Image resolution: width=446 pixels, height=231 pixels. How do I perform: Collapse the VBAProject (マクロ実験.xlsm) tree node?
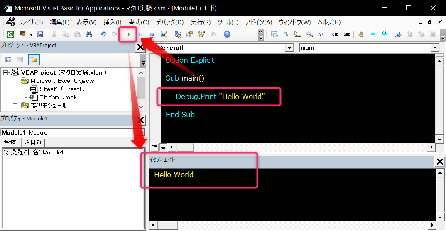[x=6, y=72]
